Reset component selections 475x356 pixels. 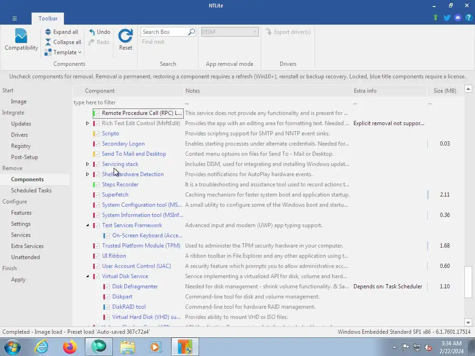tap(125, 40)
